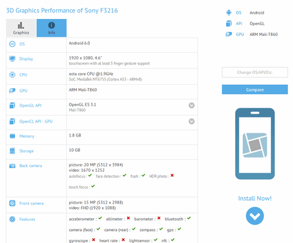Click the 10 GB storage value
The height and width of the screenshot is (243, 293).
(74, 150)
